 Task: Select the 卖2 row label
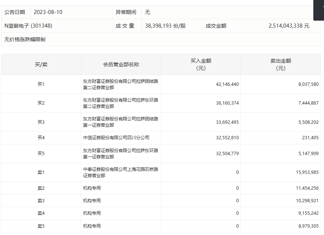(x=41, y=188)
